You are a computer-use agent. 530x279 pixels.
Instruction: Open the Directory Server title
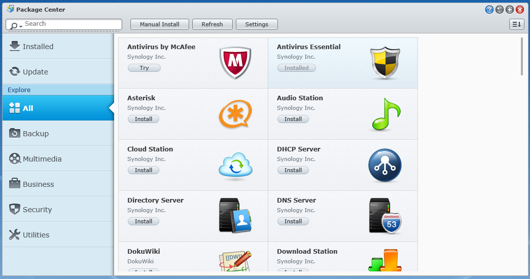pos(156,200)
